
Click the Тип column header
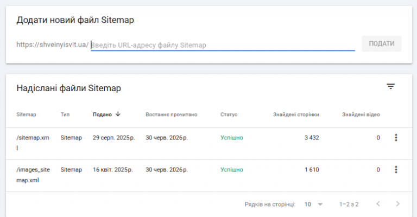tap(65, 114)
